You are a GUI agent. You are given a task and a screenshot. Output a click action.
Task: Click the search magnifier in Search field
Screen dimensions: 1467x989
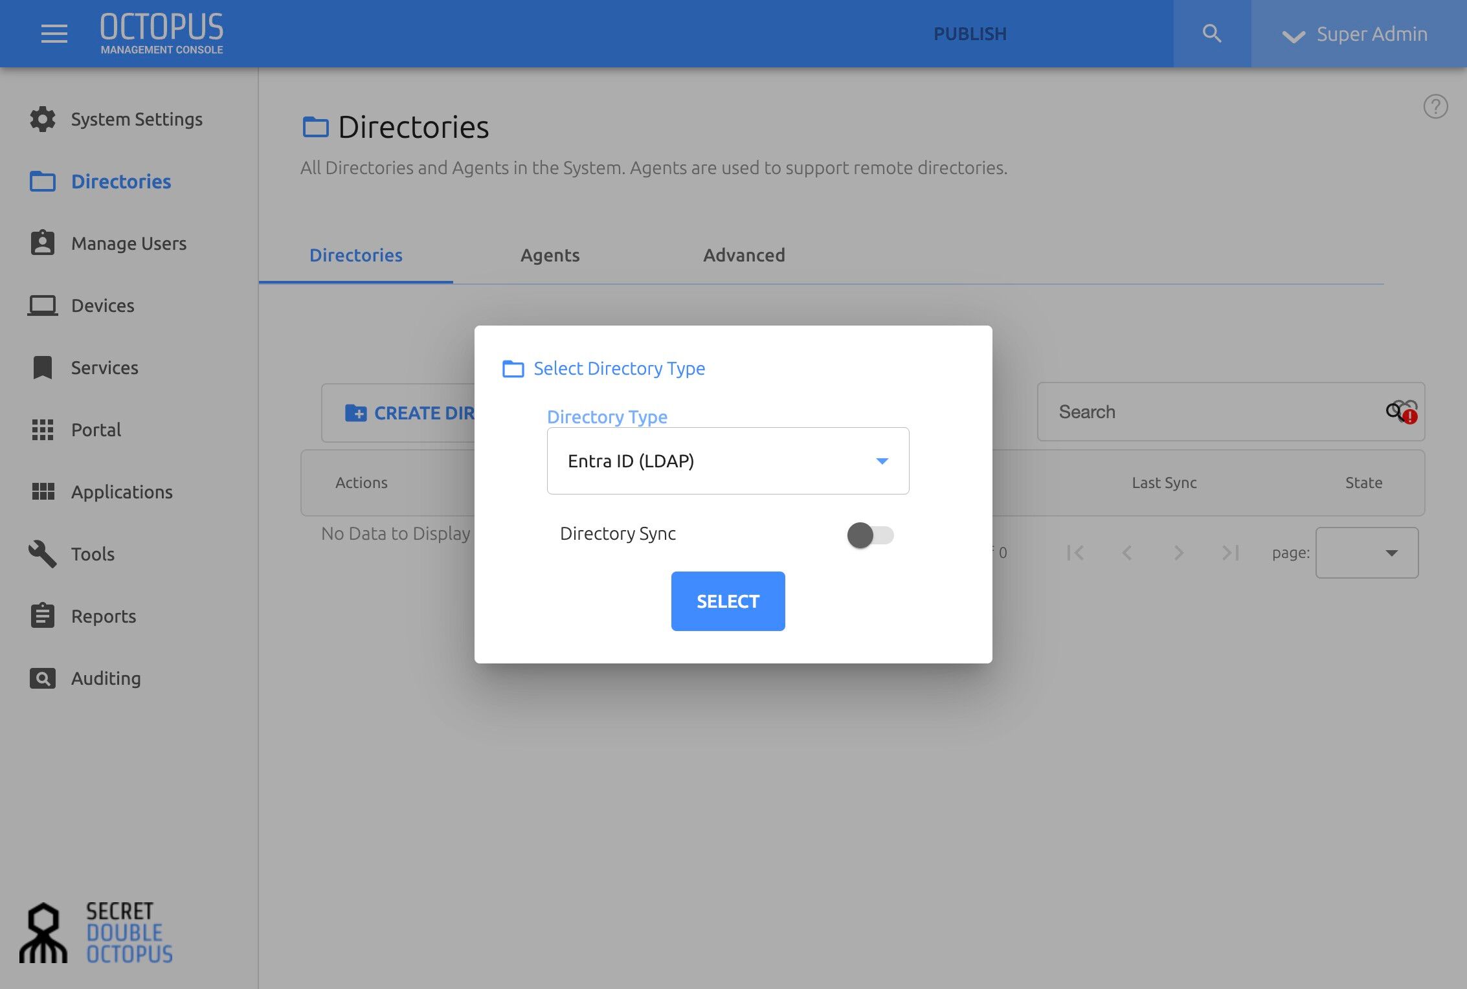pos(1394,411)
